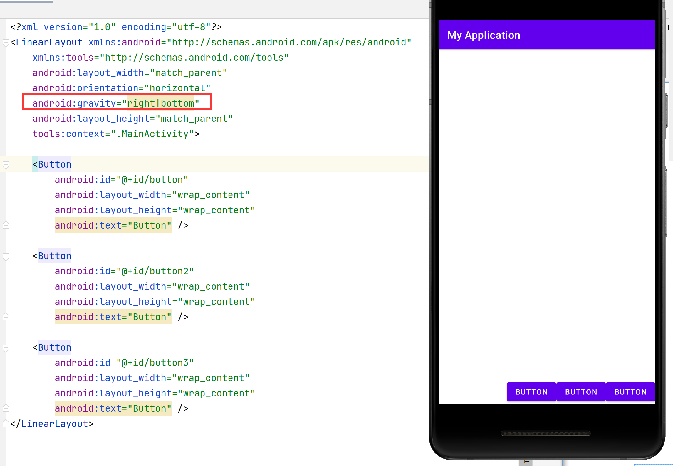Click android:id="@+id/button" line
The height and width of the screenshot is (466, 673).
coord(121,180)
